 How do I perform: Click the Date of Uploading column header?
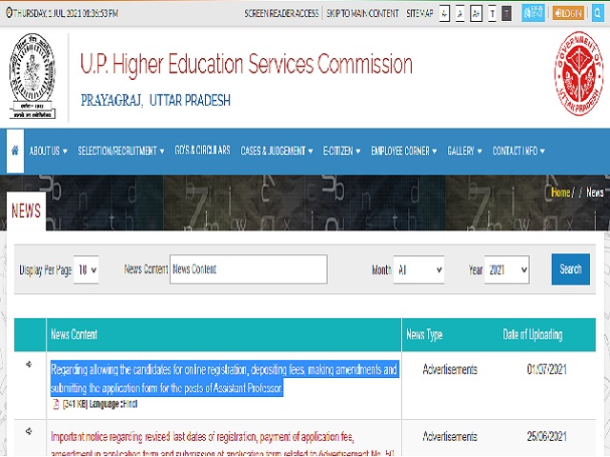click(x=533, y=334)
